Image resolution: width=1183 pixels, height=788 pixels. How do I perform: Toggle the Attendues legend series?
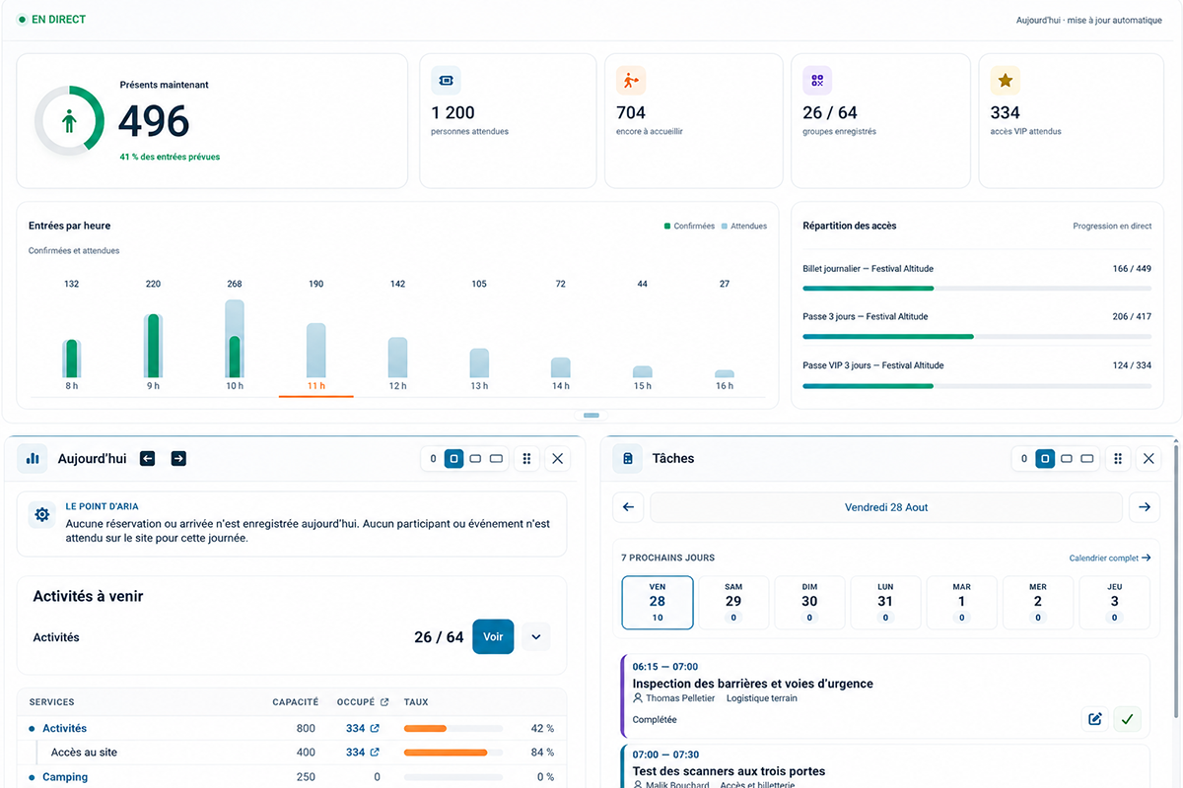[x=744, y=227]
